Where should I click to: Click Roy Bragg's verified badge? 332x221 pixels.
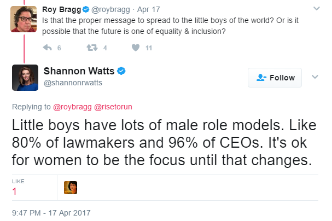point(86,9)
